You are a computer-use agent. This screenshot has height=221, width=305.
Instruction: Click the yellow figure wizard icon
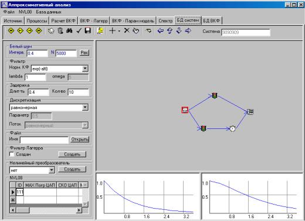pyautogui.click(x=100, y=30)
